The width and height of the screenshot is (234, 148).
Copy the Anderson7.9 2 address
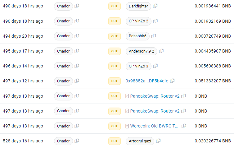coord(161,51)
